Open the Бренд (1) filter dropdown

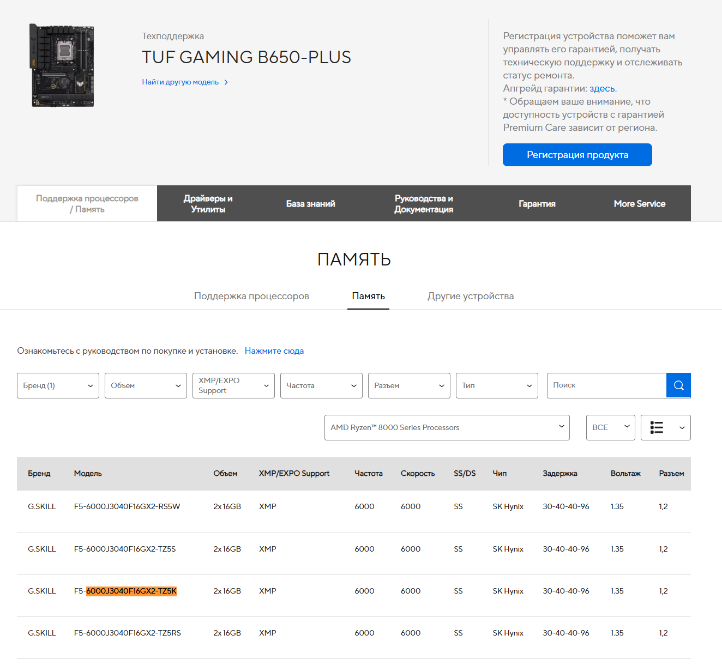[58, 385]
